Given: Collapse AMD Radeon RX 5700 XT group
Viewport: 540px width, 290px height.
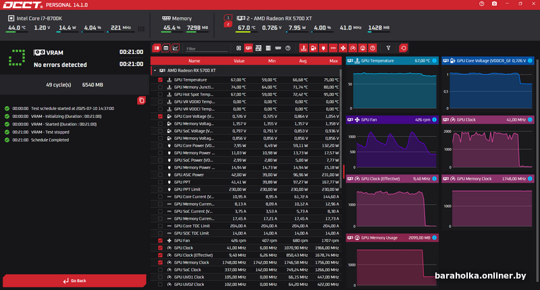Looking at the screenshot, I should tap(155, 71).
